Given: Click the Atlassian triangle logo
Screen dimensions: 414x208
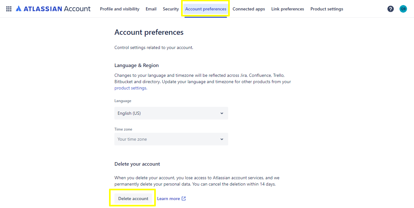Looking at the screenshot, I should pos(19,9).
